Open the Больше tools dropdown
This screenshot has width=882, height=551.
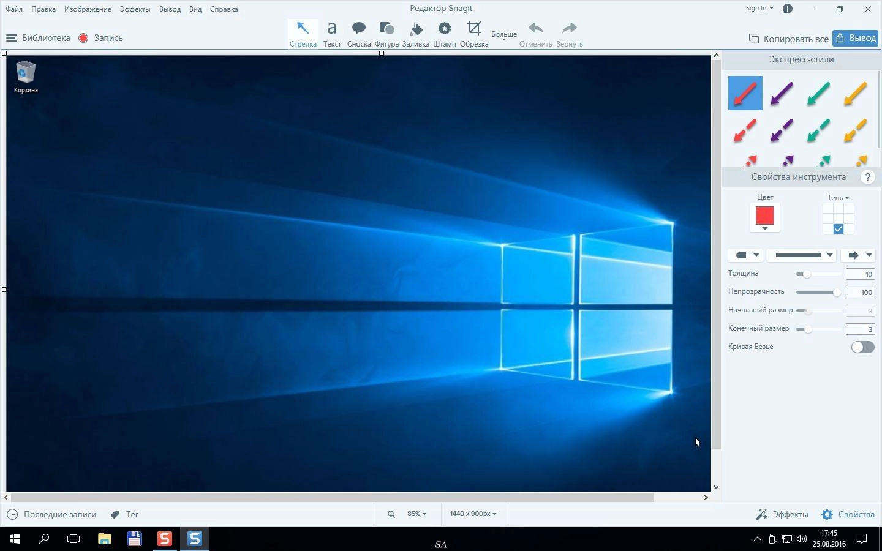[x=504, y=36]
